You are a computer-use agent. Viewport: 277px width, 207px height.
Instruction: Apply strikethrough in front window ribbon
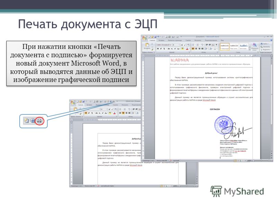(169, 49)
